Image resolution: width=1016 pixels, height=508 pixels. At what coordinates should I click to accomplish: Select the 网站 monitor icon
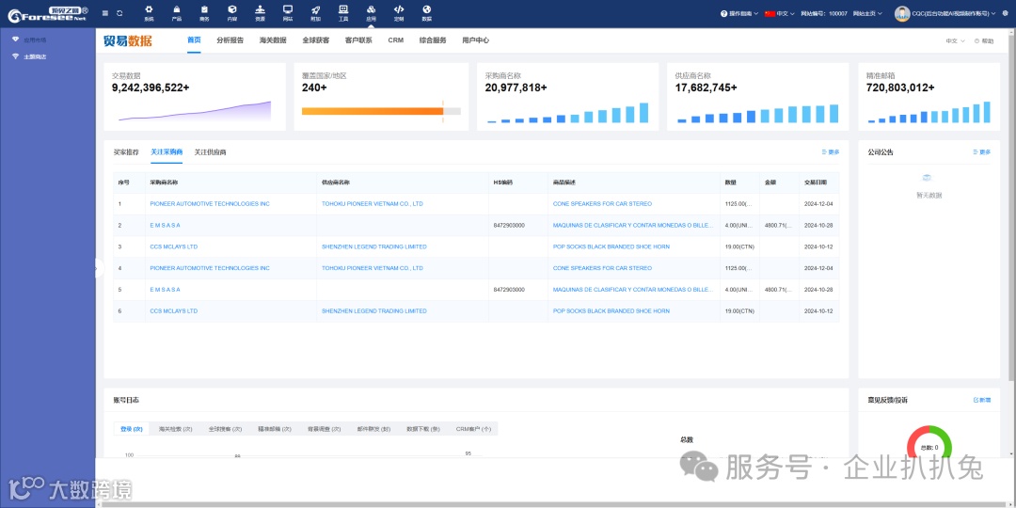click(x=288, y=13)
